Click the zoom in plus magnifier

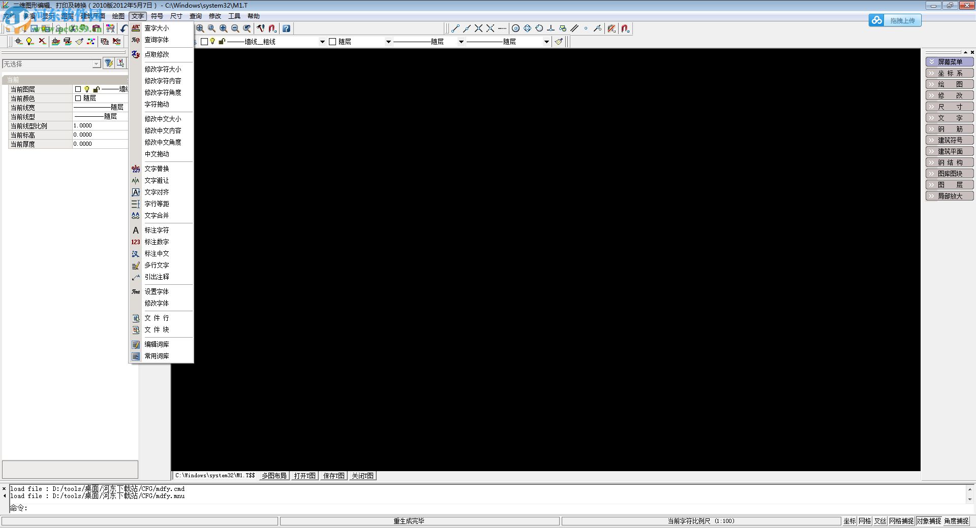tap(224, 28)
